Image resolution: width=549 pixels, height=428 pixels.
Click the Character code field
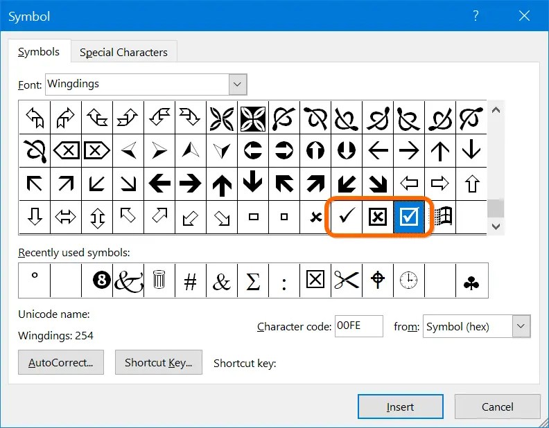358,326
